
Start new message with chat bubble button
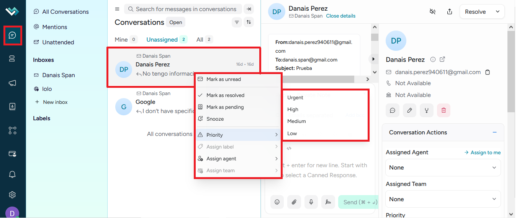[x=393, y=110]
